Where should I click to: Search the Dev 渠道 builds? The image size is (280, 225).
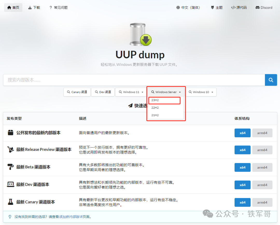[103, 92]
